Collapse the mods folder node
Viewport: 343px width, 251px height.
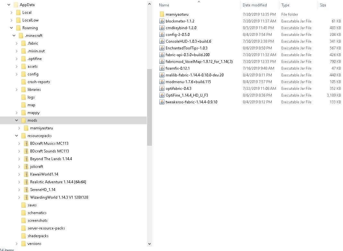[x=17, y=120]
